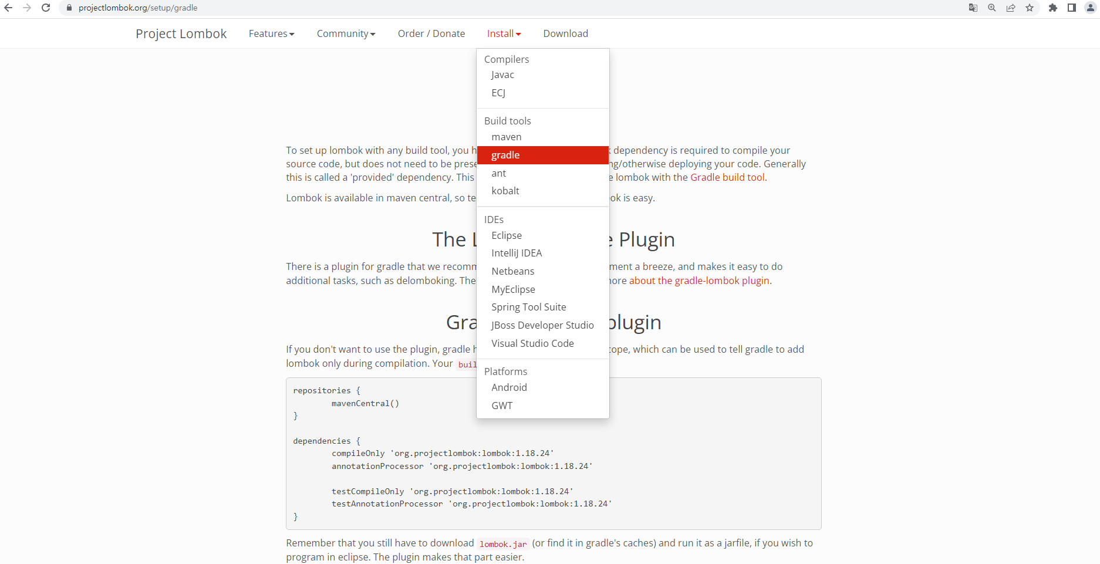Select Visual Studio Code entry

(x=543, y=343)
